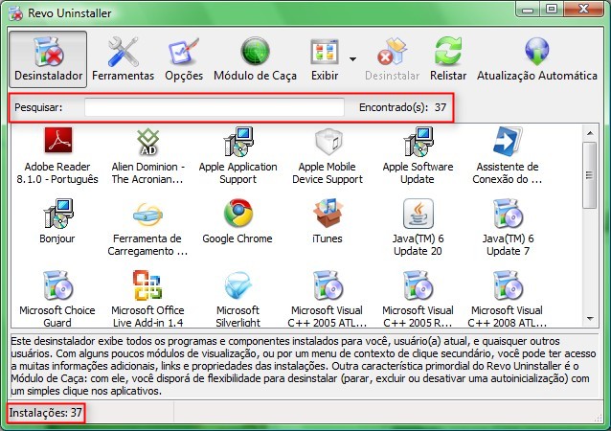Expand the Exibir dropdown arrow
The image size is (611, 431).
[x=352, y=59]
